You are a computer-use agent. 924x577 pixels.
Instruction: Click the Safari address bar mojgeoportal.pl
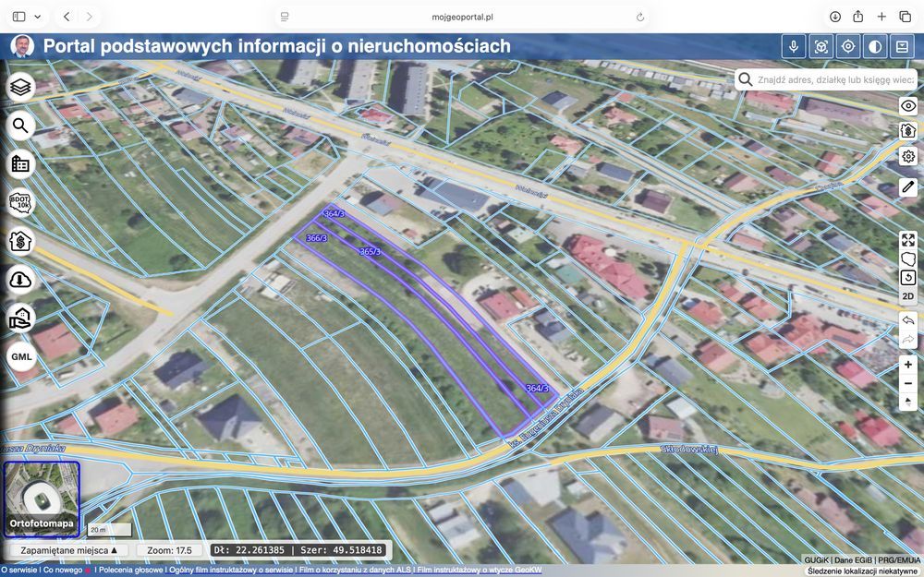(x=462, y=17)
